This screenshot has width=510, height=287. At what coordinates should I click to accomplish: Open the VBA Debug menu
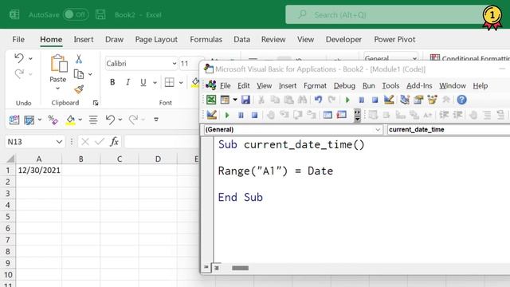coord(344,85)
